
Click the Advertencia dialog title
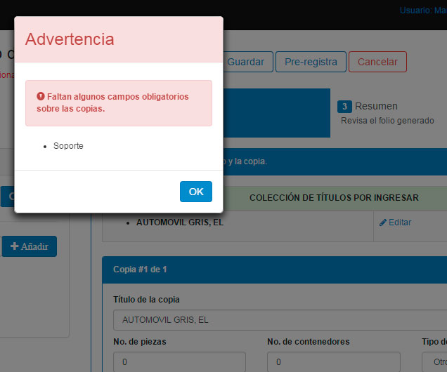tap(70, 39)
